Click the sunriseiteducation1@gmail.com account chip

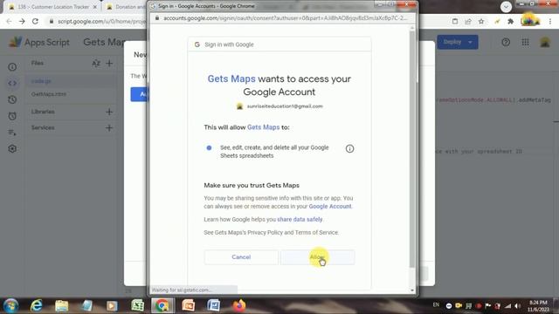tap(279, 106)
